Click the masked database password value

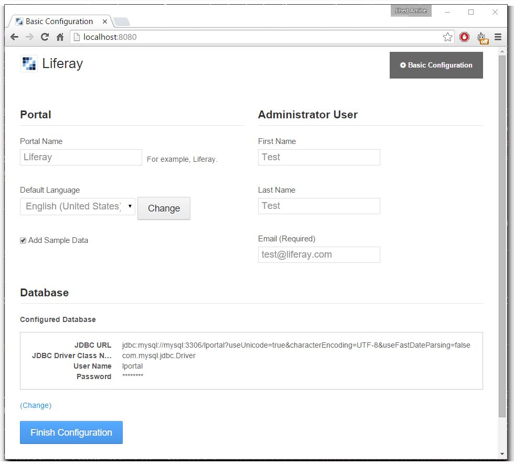(x=133, y=376)
